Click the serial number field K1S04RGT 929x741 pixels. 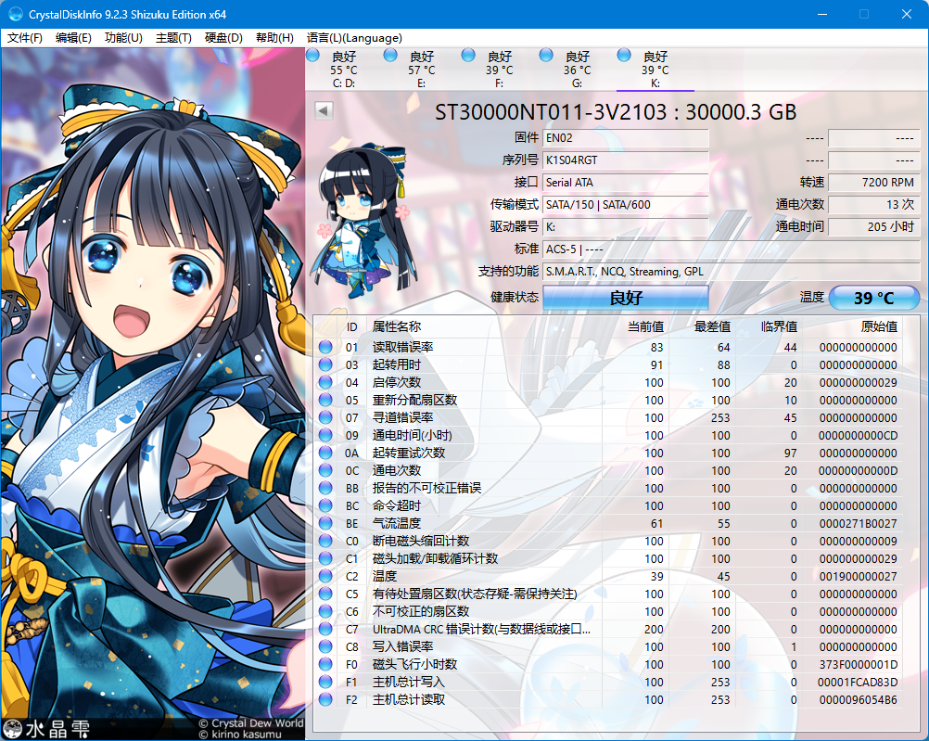[x=626, y=160]
